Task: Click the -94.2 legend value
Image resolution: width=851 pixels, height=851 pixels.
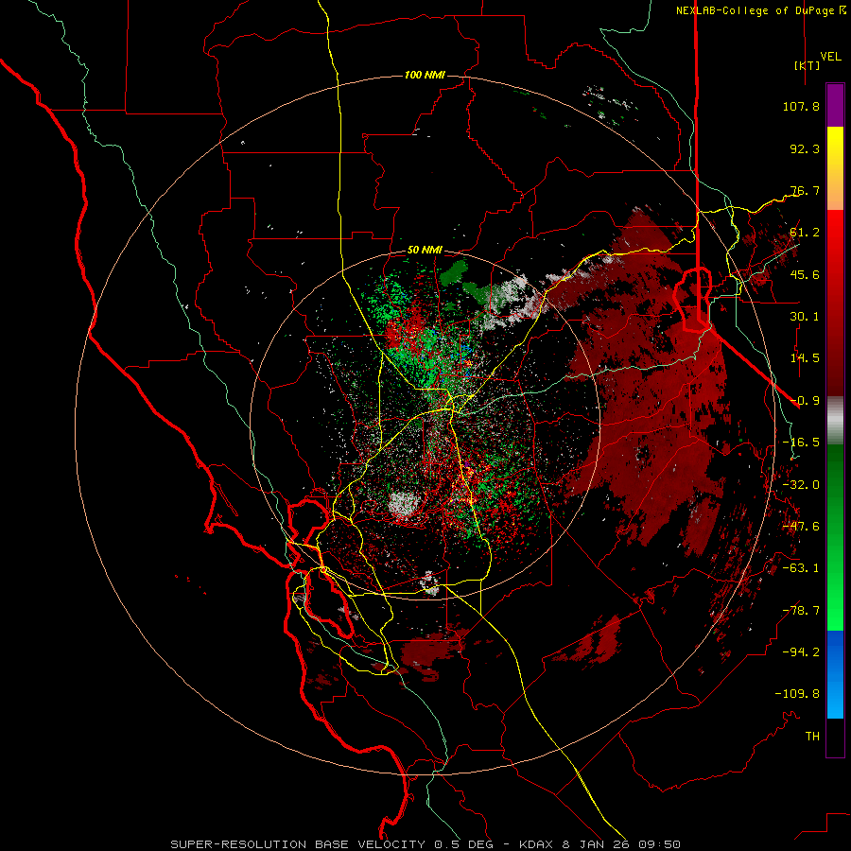Action: pos(801,652)
